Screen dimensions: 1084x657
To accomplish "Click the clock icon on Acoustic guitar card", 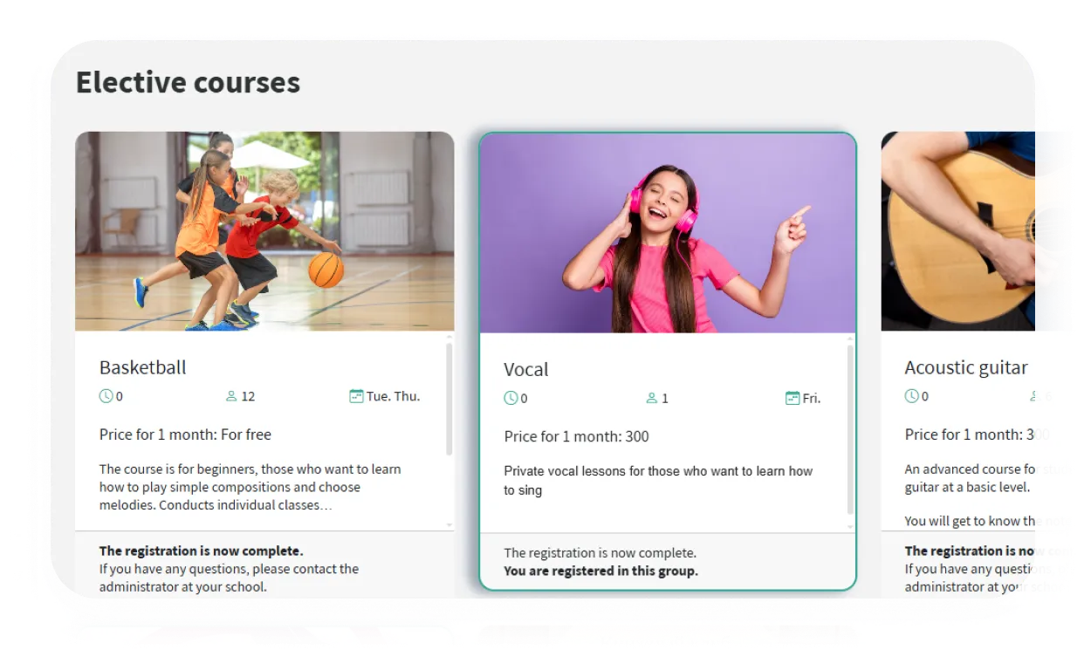I will point(911,396).
